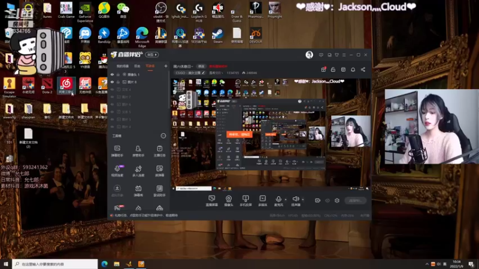This screenshot has width=479, height=269.
Task: Click the stream preview canvas
Action: coord(271,134)
